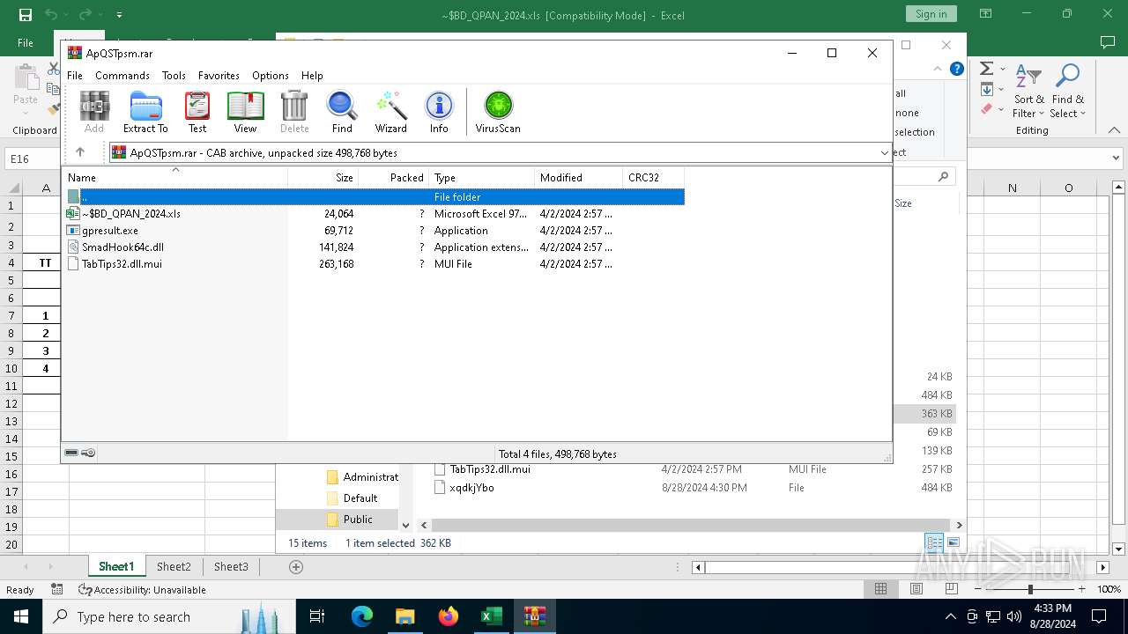Click the AutoSum sigma icon
Image resolution: width=1128 pixels, height=634 pixels.
coord(986,69)
